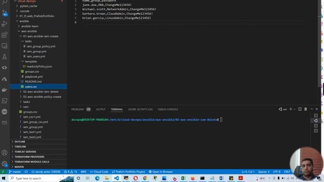Screen dimensions: 324x182
Task: Open iam_group_policy.yml file
Action: tap(40, 46)
